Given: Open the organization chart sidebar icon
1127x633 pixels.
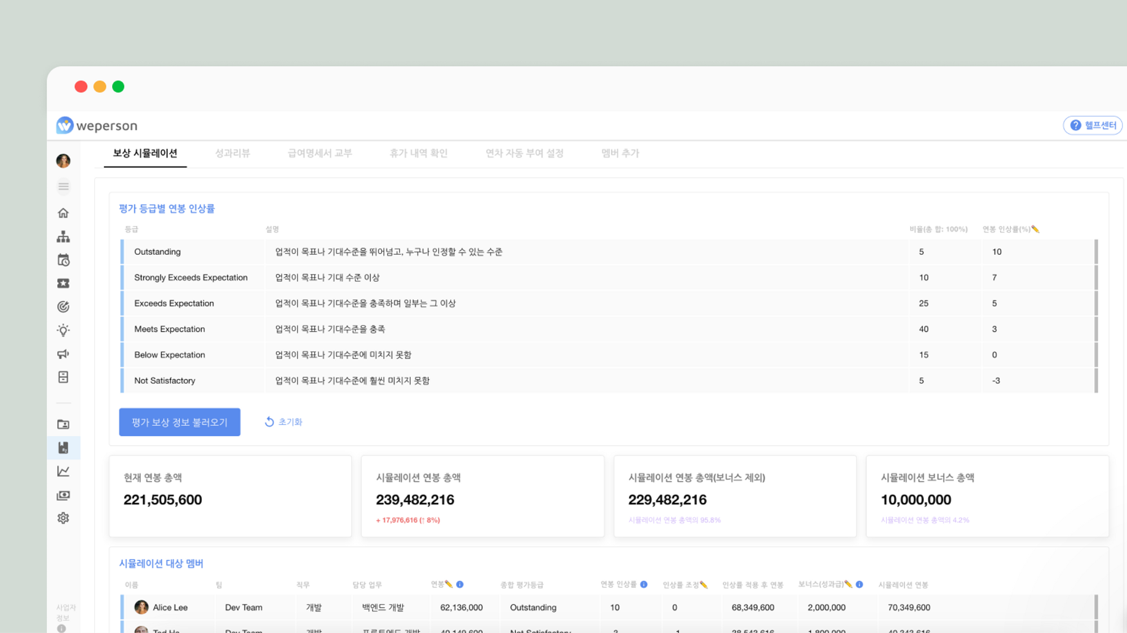Looking at the screenshot, I should 63,236.
